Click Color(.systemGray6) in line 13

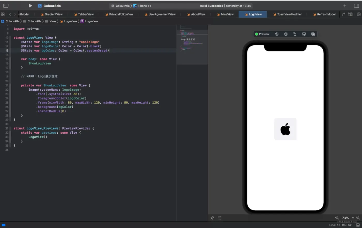click(91, 51)
